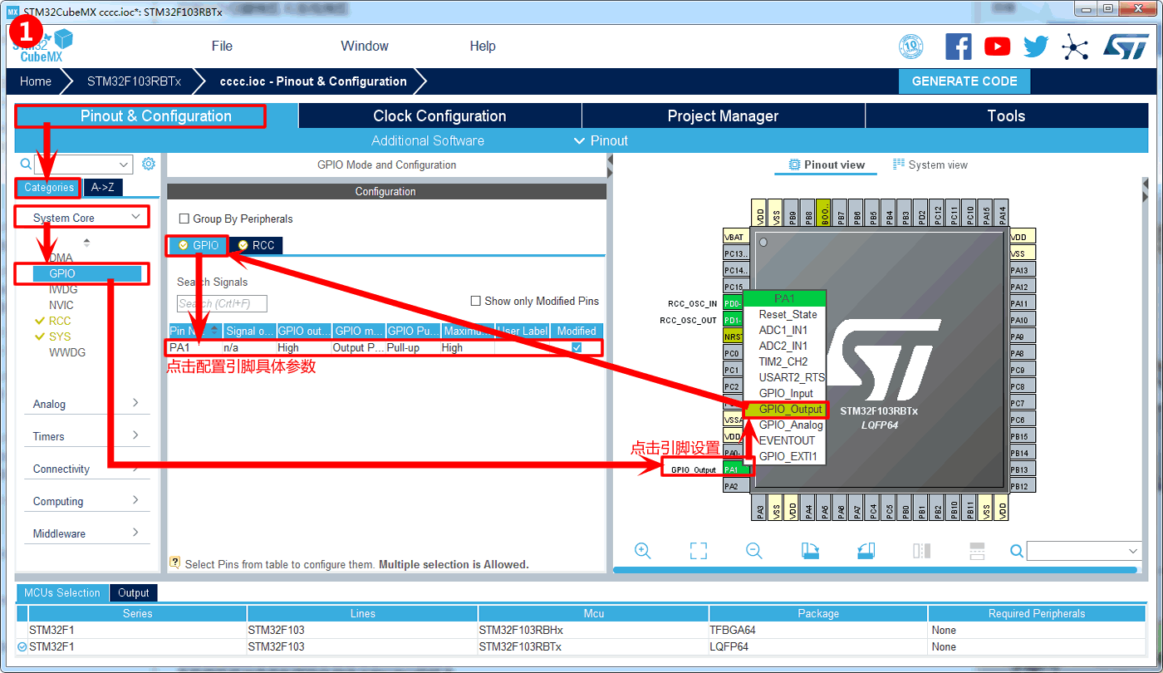Enable Group By Peripherals checkbox
This screenshot has width=1163, height=673.
coord(184,219)
